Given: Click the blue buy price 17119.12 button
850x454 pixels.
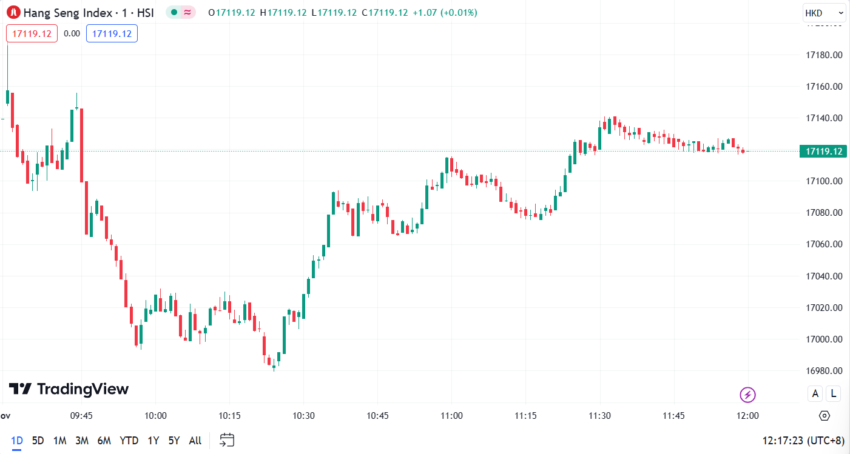Looking at the screenshot, I should pyautogui.click(x=112, y=33).
